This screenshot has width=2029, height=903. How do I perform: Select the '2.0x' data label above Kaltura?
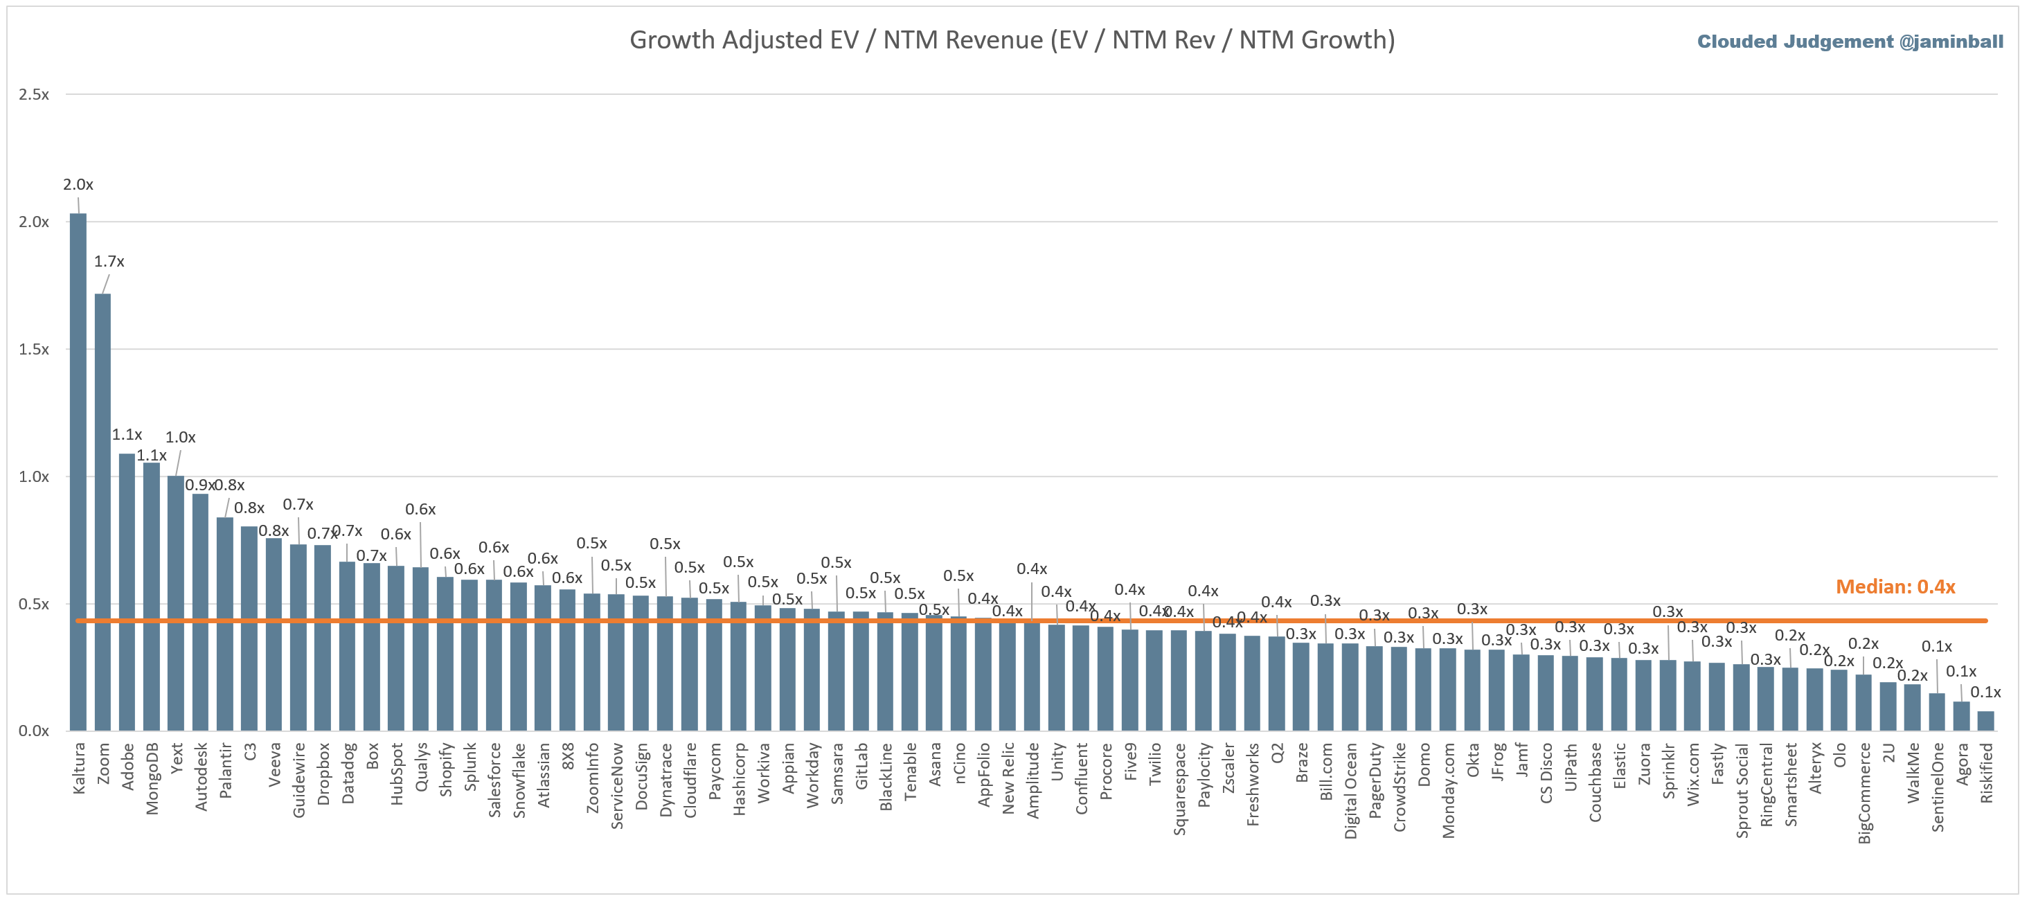(x=78, y=184)
